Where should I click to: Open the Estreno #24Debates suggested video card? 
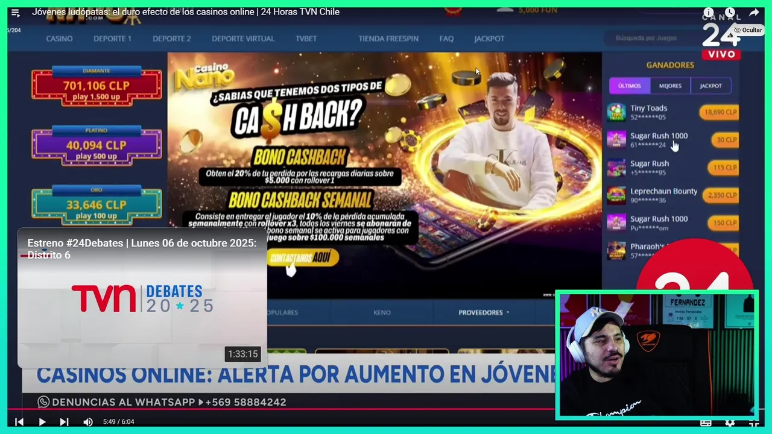click(x=142, y=298)
